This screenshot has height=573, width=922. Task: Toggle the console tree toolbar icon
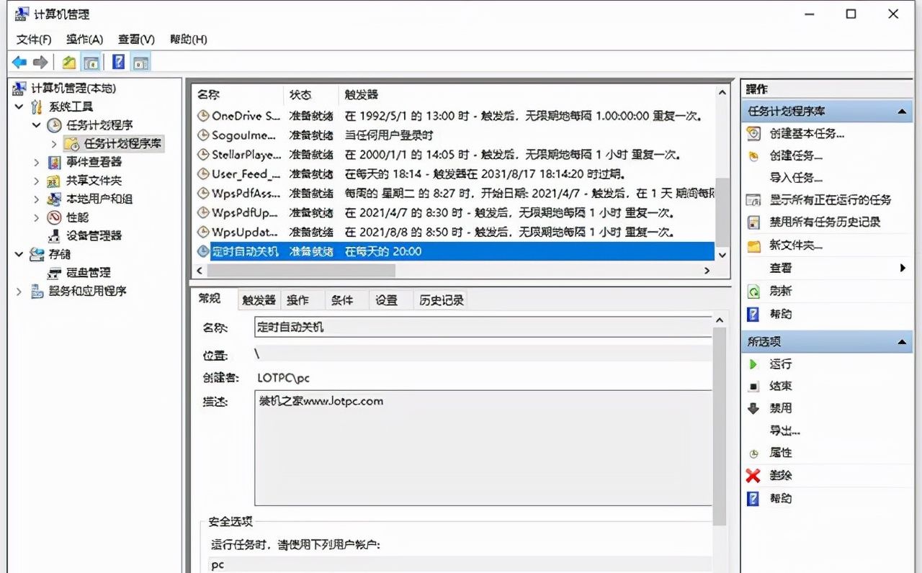91,63
